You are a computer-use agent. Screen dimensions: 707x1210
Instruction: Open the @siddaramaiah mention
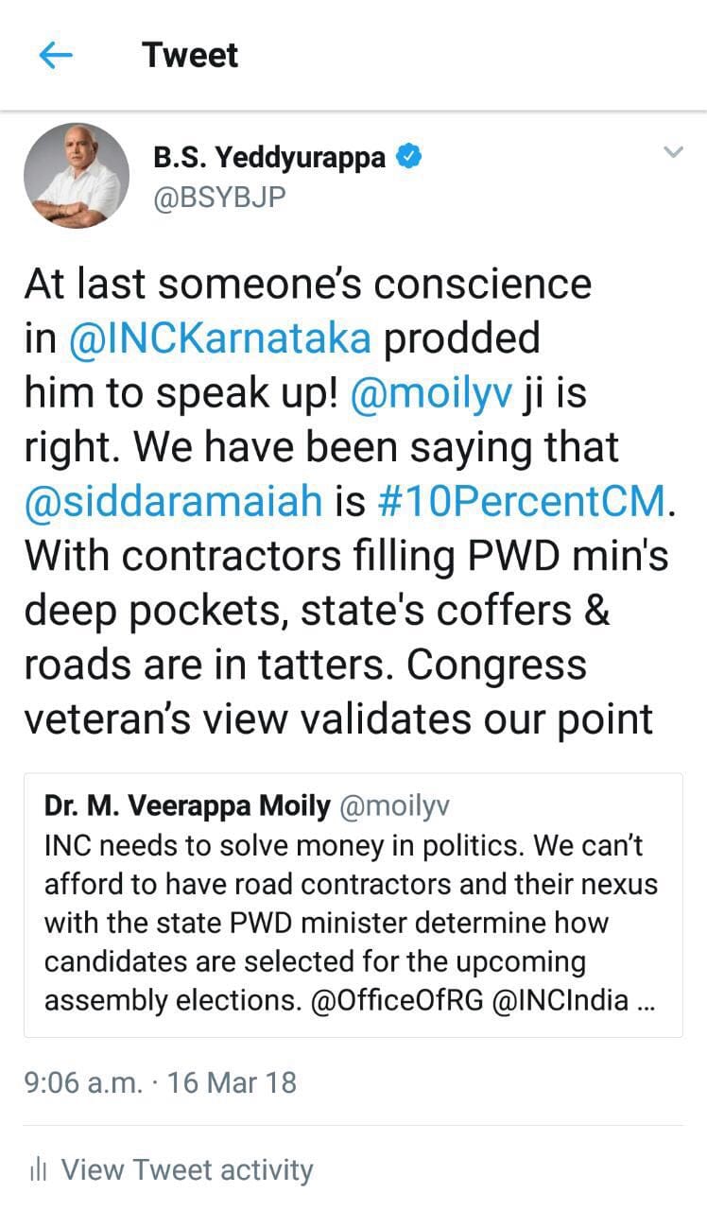click(x=173, y=501)
